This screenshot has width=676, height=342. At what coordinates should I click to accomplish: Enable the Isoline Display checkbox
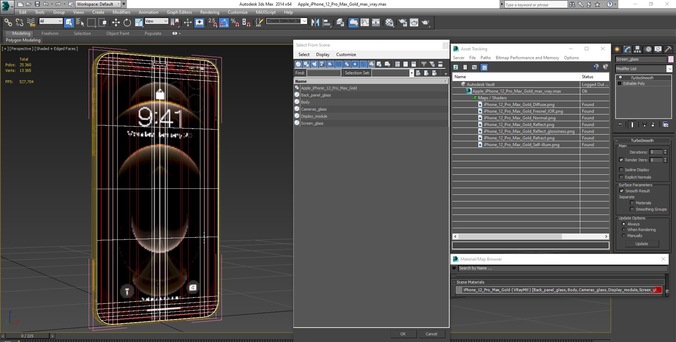[621, 170]
